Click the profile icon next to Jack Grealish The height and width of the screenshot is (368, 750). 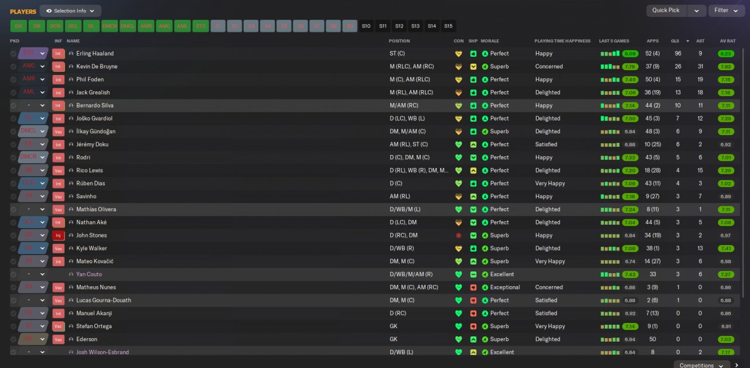71,92
